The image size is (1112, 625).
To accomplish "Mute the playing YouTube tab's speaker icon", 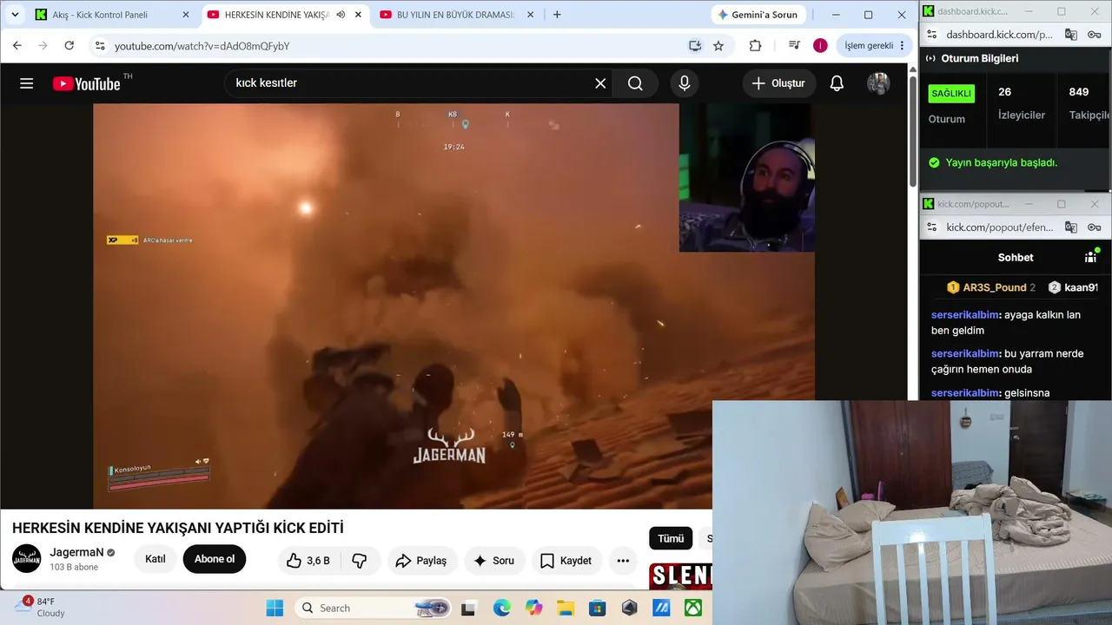I will coord(341,15).
